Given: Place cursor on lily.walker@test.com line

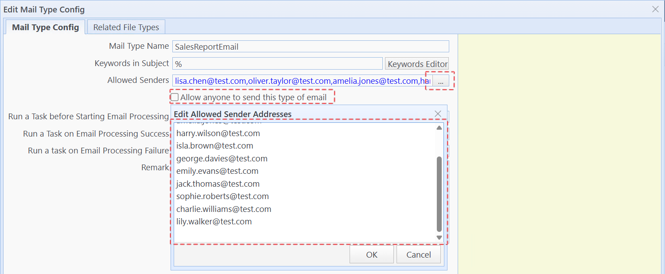Looking at the screenshot, I should tap(214, 222).
